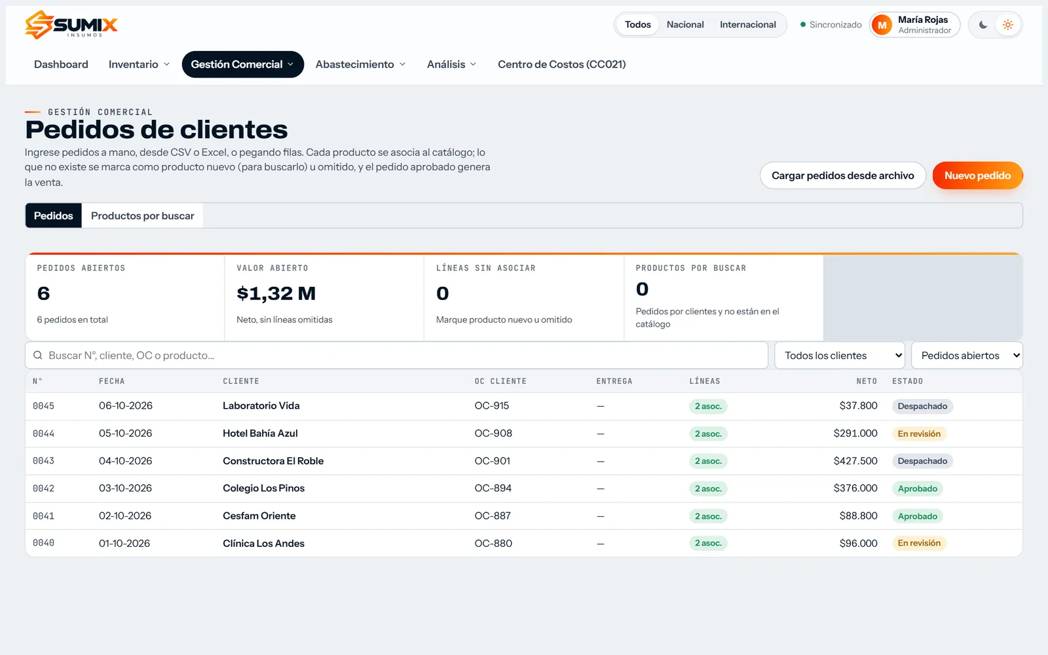Select client Colegio Los Pinos

click(263, 489)
